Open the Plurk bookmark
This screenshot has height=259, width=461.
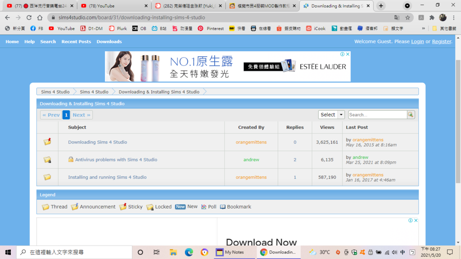[118, 28]
